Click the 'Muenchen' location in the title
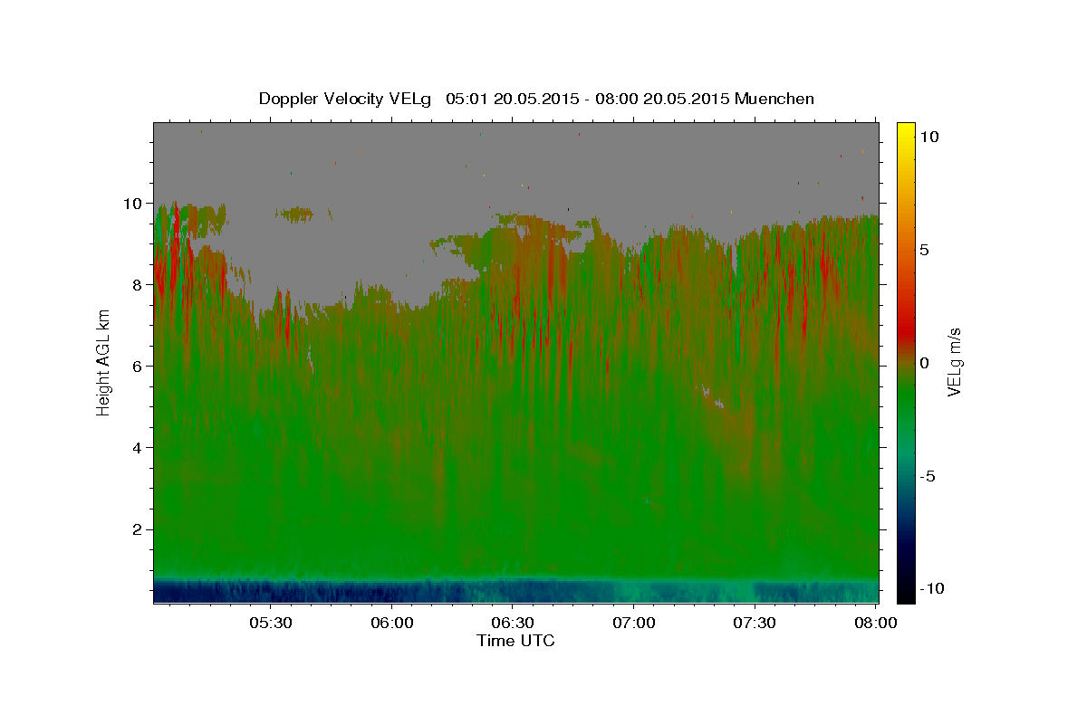Screen dimensions: 1087x724 (775, 99)
